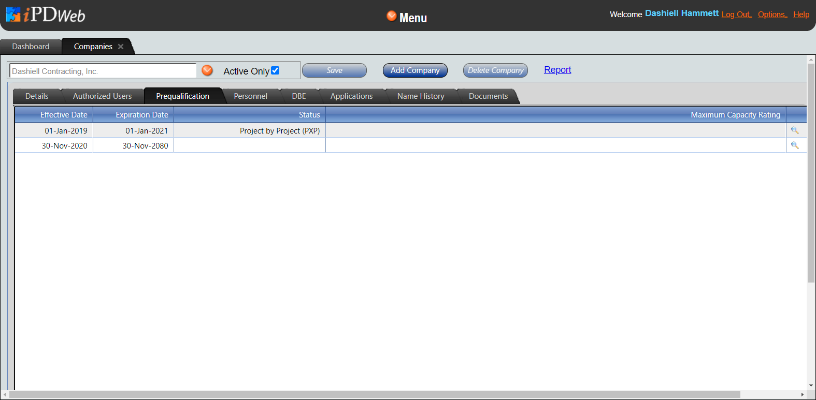Close the Companies tab
Image resolution: width=816 pixels, height=400 pixels.
click(121, 47)
